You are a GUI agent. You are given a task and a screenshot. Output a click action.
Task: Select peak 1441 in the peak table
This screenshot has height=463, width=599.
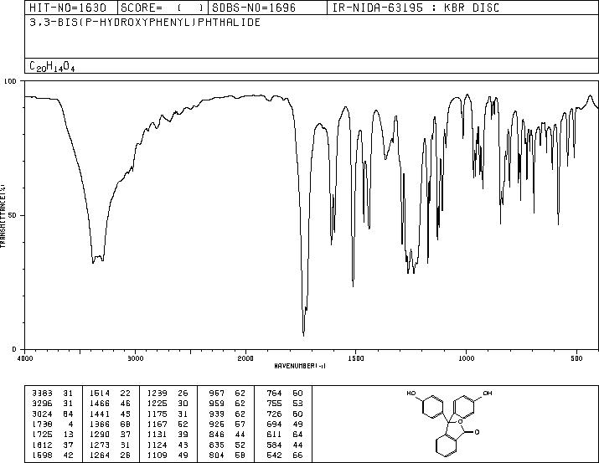(100, 414)
